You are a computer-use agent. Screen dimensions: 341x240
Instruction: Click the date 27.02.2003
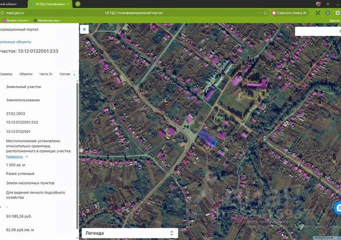click(x=15, y=114)
